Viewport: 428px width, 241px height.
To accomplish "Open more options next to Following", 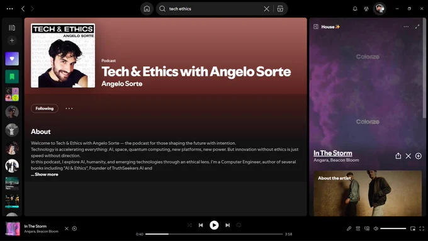I will [69, 108].
